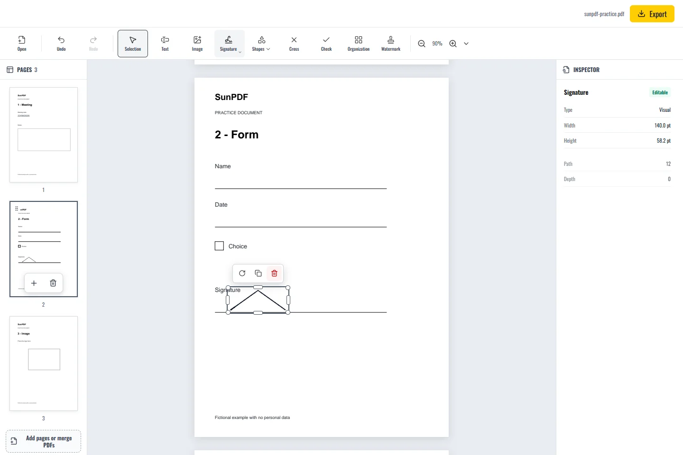Viewport: 683px width, 455px height.
Task: Click the Height value 58.2 pt
Action: pyautogui.click(x=664, y=141)
